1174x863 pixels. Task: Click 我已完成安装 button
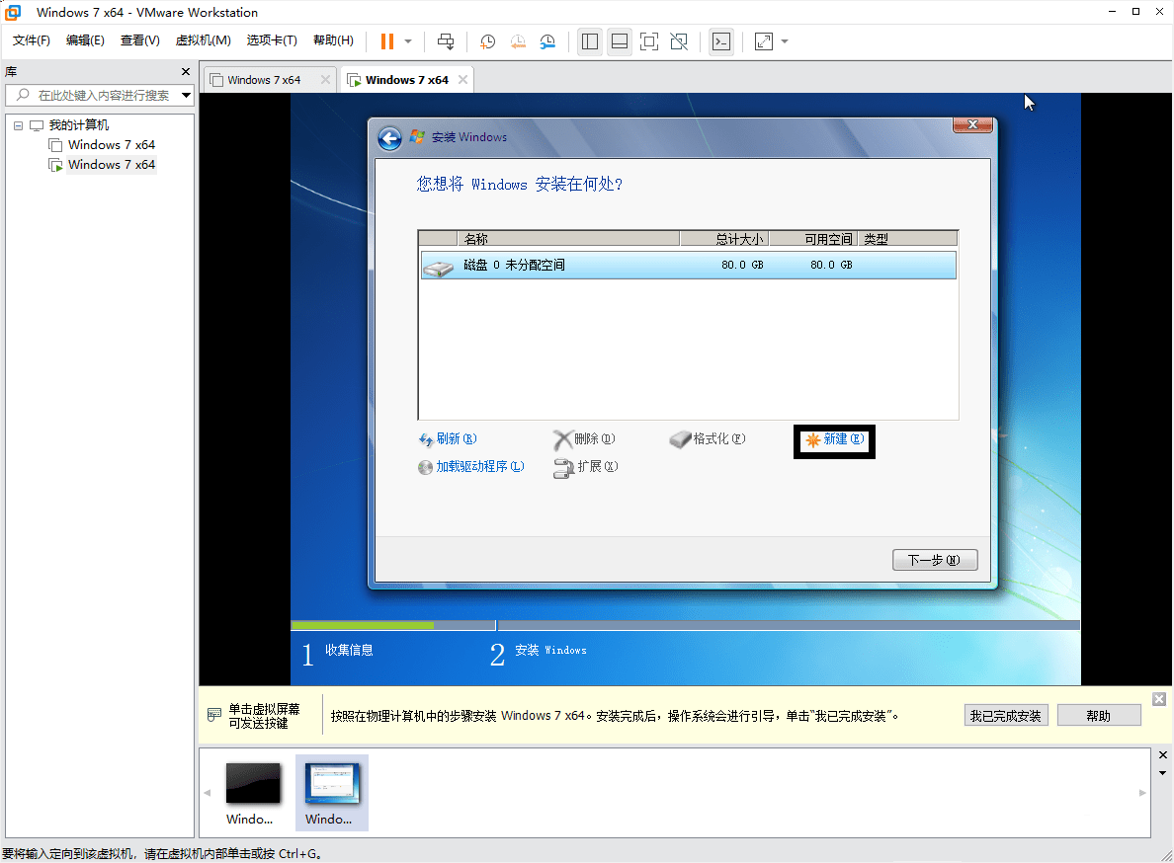(1006, 716)
